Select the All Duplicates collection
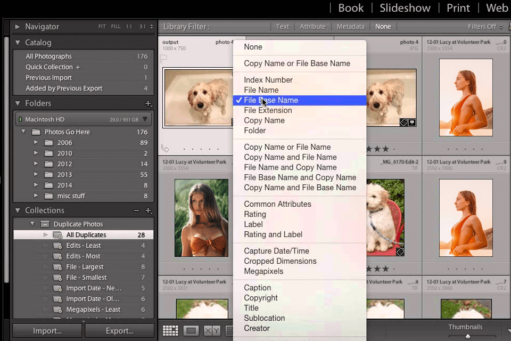 85,234
